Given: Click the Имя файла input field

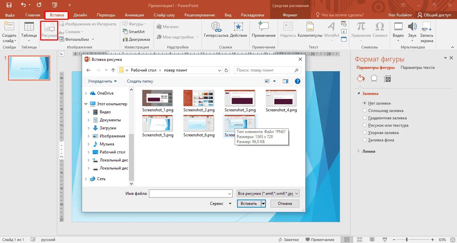Looking at the screenshot, I should [191, 194].
